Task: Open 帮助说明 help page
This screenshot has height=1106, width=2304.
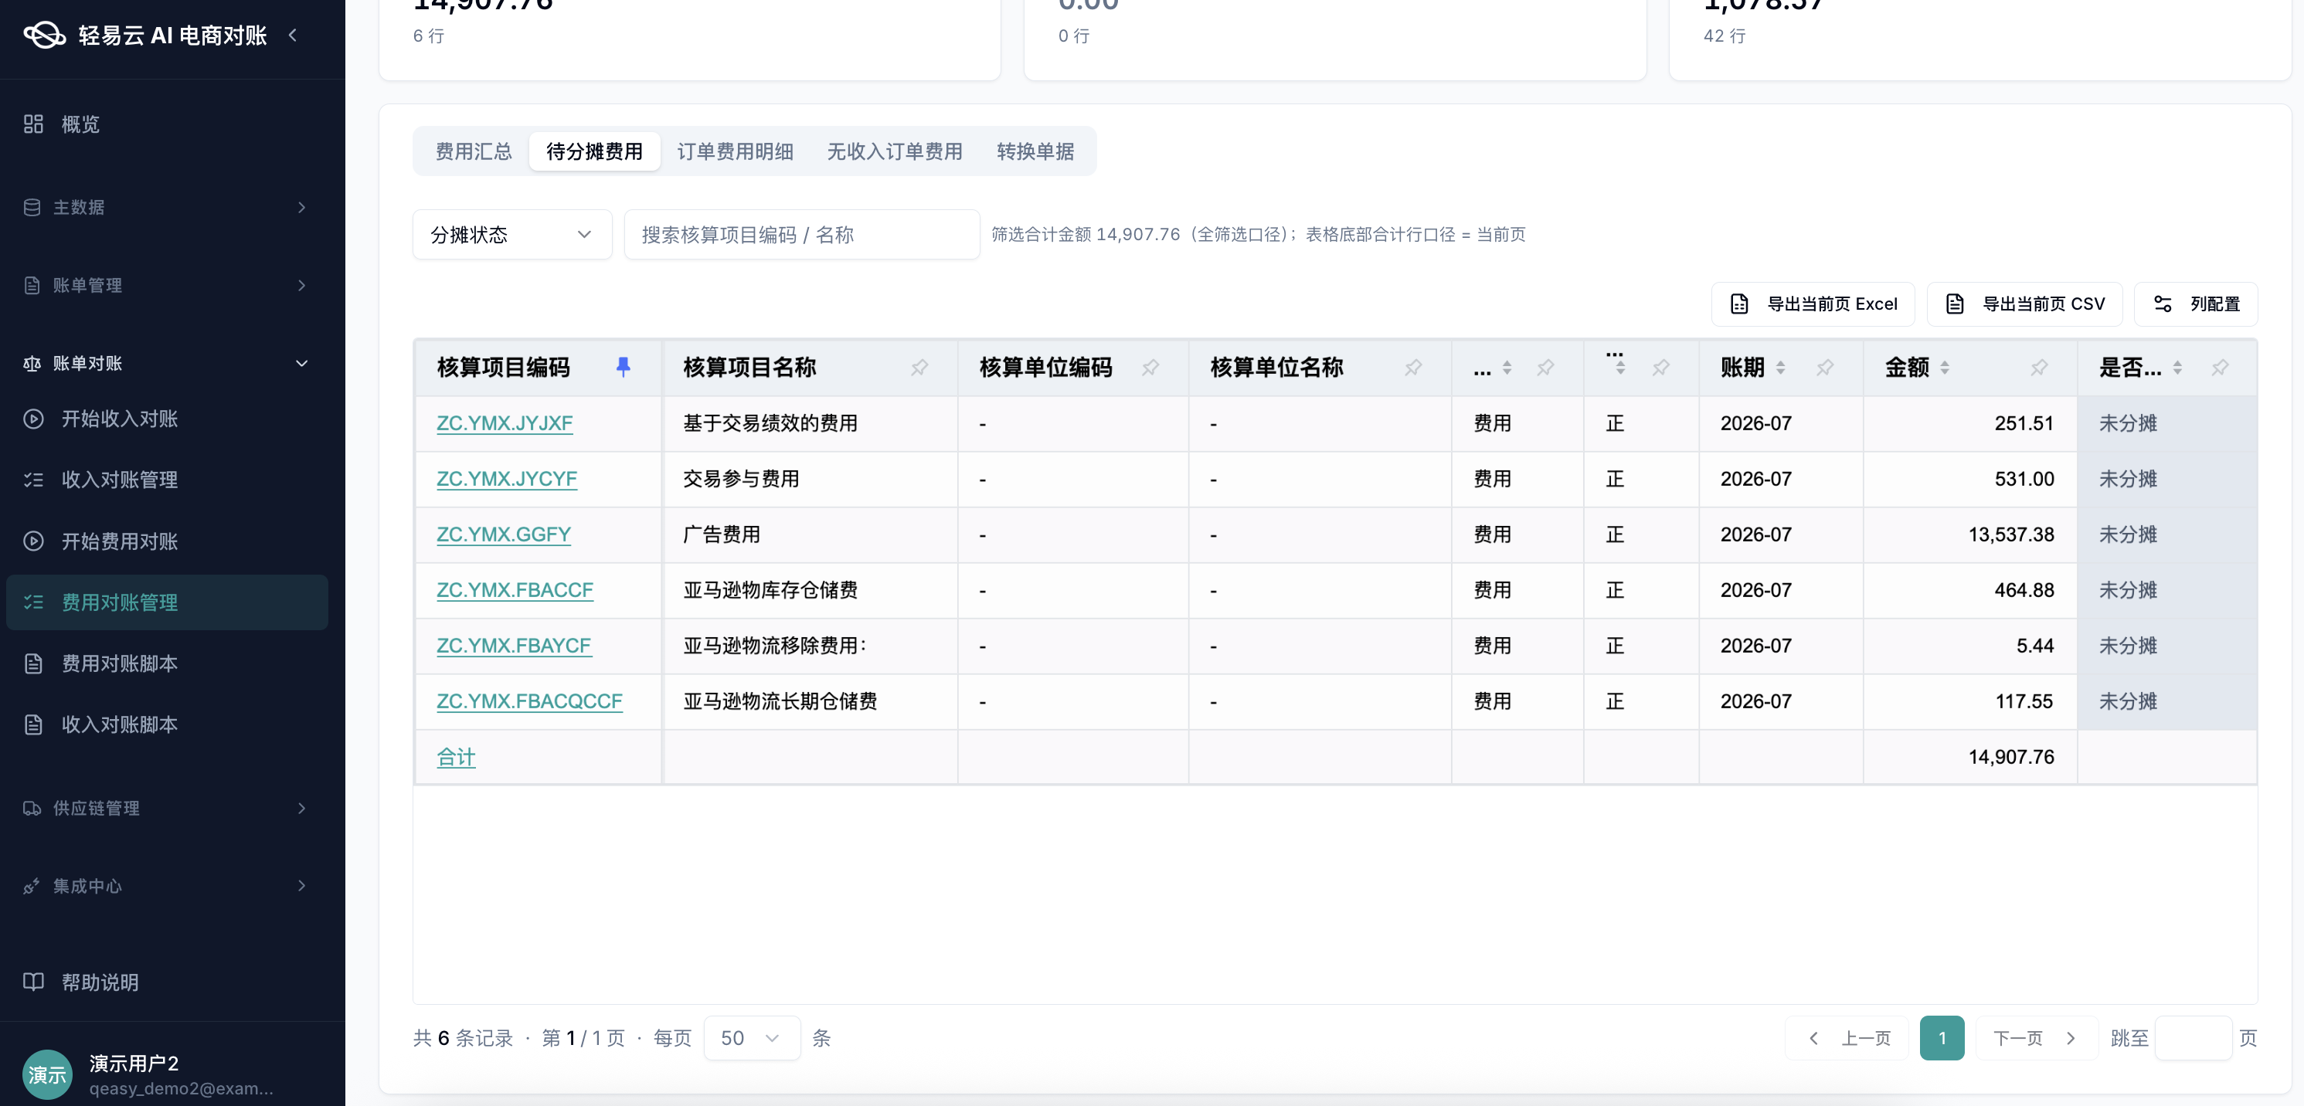Action: (x=166, y=982)
